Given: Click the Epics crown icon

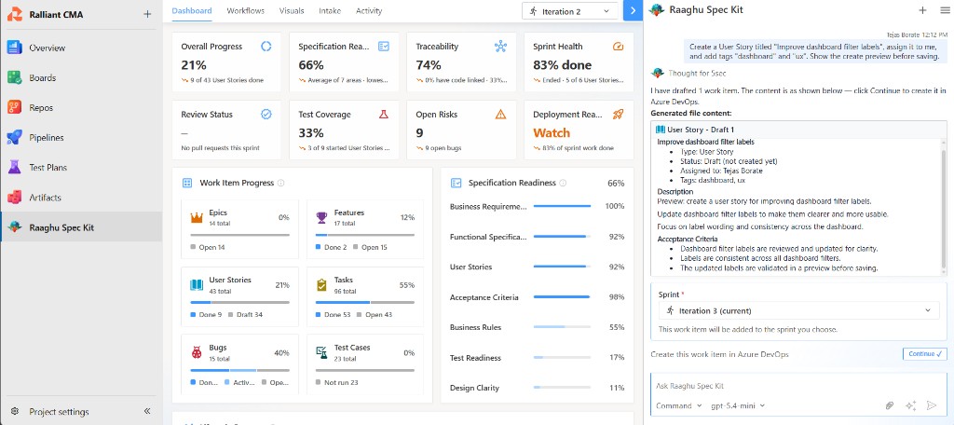Looking at the screenshot, I should click(x=197, y=217).
